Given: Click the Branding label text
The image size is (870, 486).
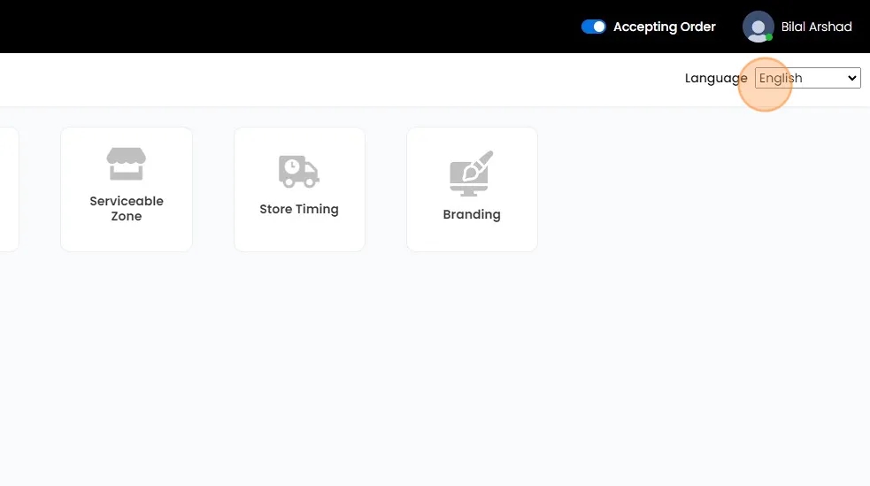Looking at the screenshot, I should pyautogui.click(x=471, y=214).
